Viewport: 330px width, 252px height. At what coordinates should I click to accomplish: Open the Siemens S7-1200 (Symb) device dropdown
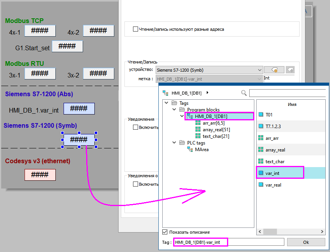point(209,70)
